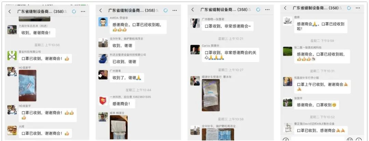
Task: Tap 和盈发针车行李小姐's avatar
Action: pos(287,82)
